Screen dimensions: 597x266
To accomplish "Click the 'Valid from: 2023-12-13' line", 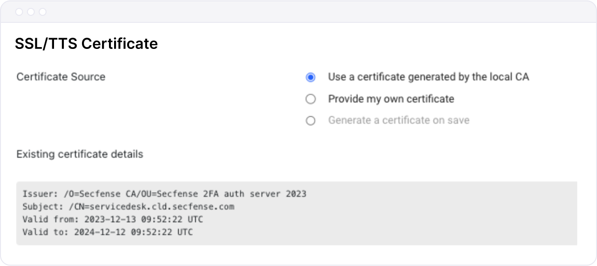I will 113,219.
